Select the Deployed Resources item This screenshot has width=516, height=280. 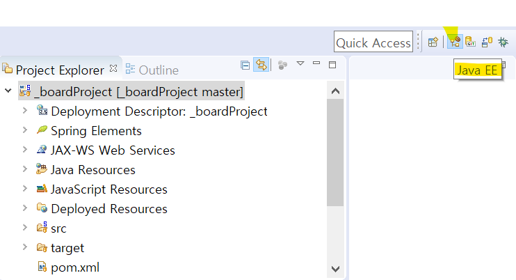coord(109,209)
